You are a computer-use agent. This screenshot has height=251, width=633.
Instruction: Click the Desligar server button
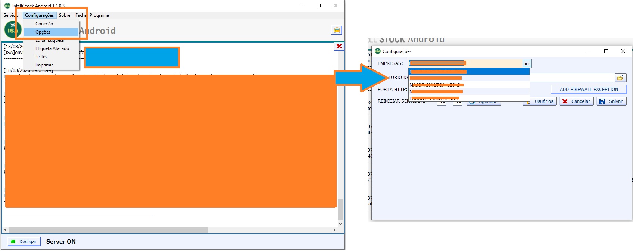coord(24,241)
